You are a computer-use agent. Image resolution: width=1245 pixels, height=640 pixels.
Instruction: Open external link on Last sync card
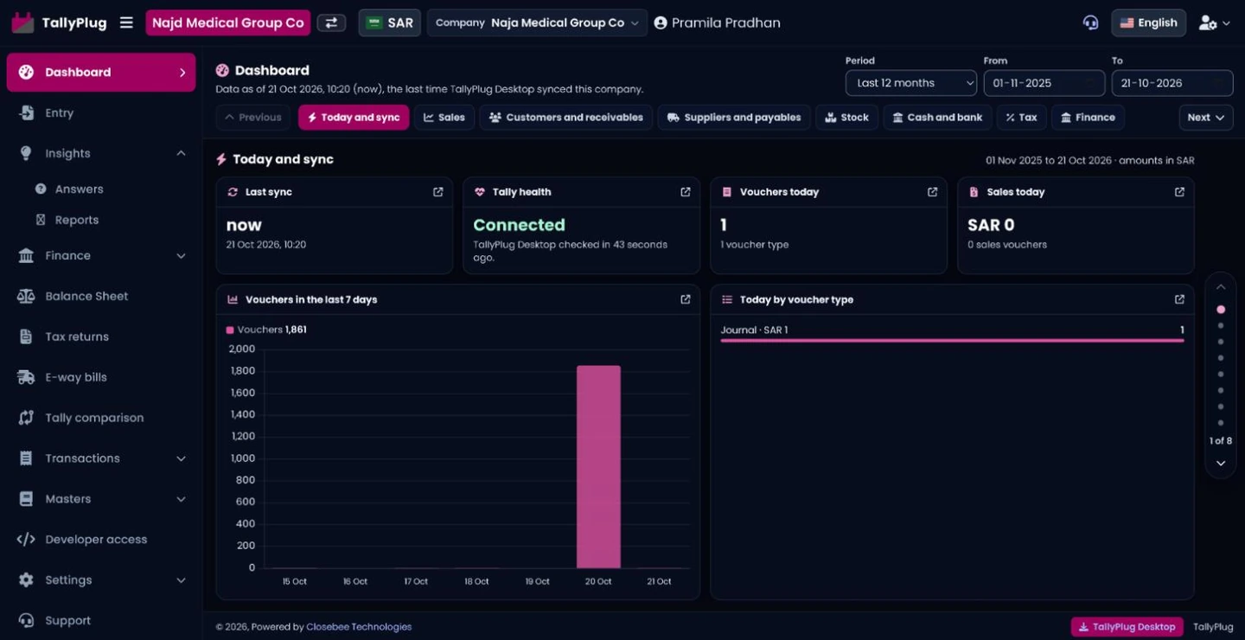click(x=438, y=192)
